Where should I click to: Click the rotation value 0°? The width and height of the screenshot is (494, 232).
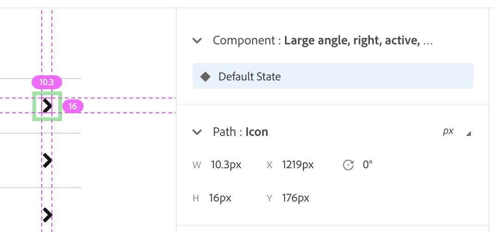(368, 165)
